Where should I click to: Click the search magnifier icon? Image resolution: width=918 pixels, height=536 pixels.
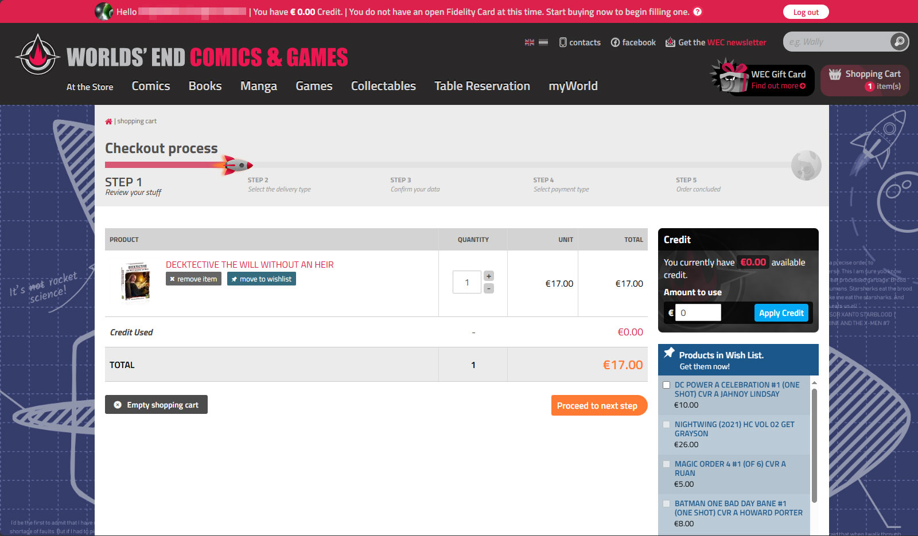pos(899,41)
